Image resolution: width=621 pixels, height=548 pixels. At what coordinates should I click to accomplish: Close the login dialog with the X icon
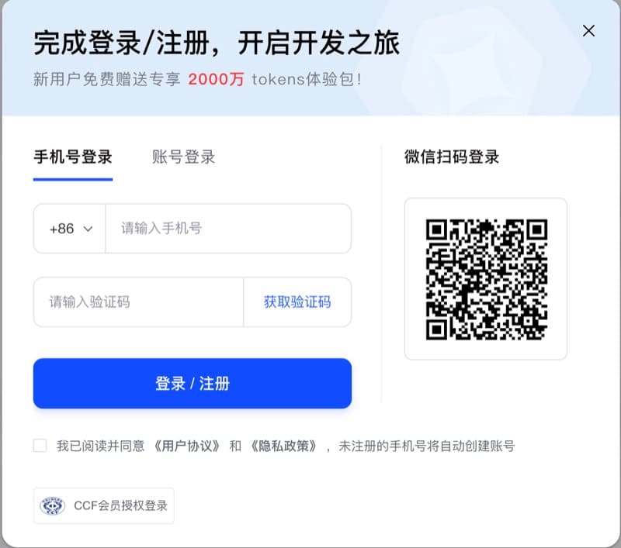pos(588,31)
